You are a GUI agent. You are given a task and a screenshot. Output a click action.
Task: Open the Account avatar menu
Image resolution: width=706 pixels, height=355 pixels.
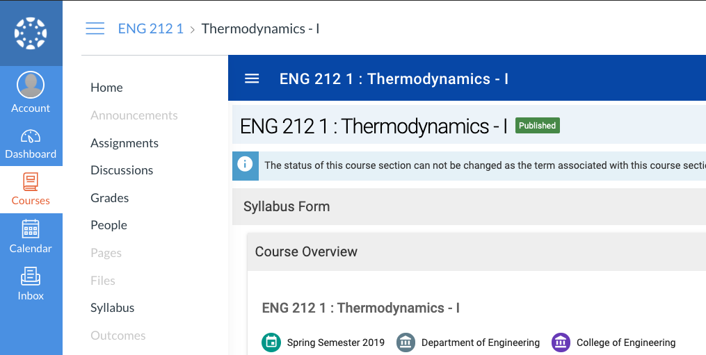coord(31,85)
